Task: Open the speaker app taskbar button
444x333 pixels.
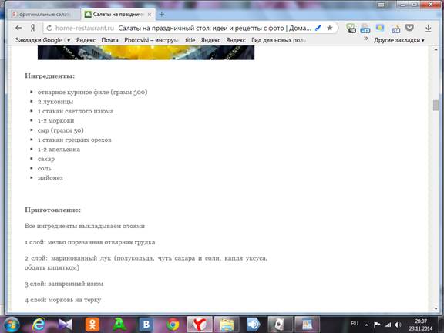Action: coord(254,325)
